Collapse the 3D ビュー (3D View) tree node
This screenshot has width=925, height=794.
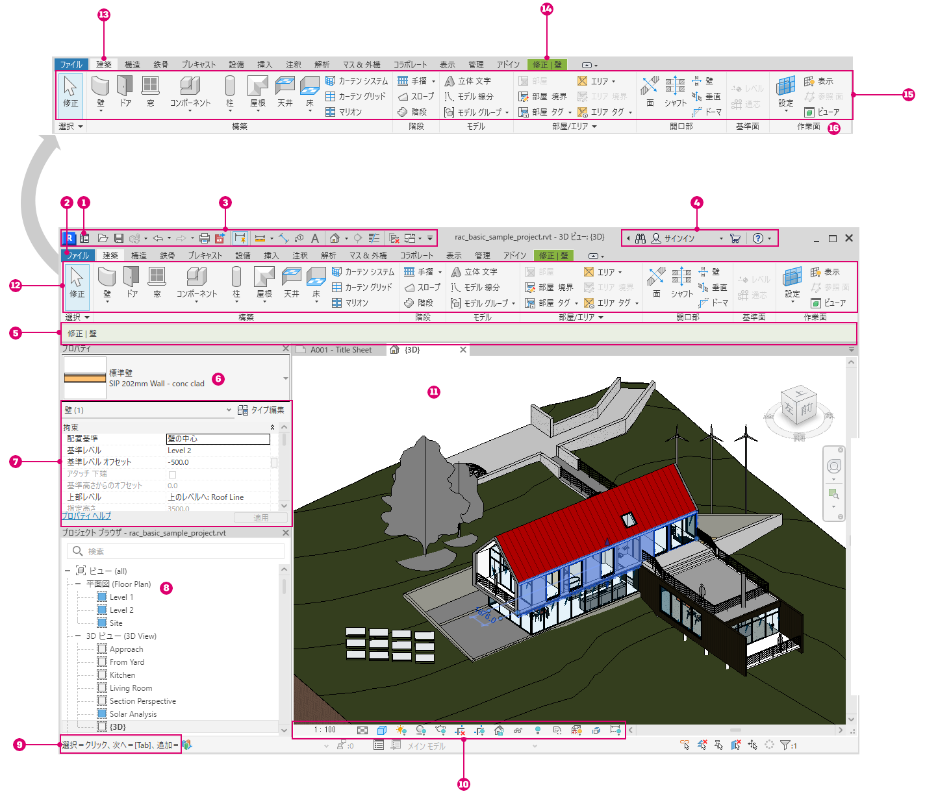coord(78,636)
